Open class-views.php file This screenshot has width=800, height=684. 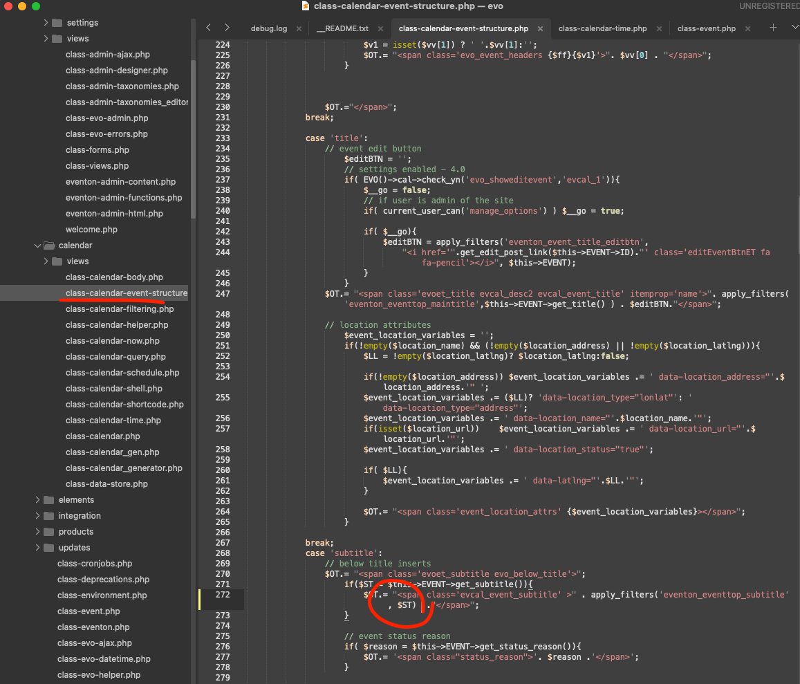point(97,165)
